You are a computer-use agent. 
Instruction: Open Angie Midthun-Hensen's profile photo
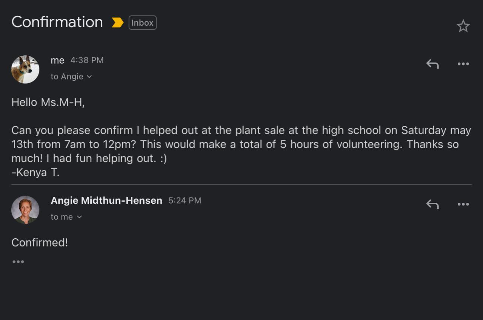click(x=25, y=210)
